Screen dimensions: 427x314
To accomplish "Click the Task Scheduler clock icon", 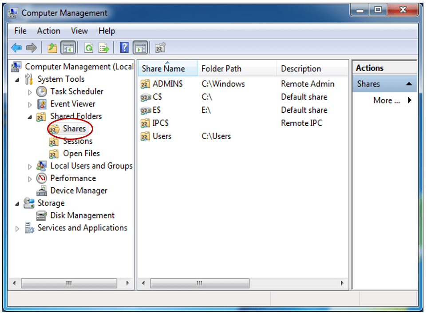I will pos(41,91).
